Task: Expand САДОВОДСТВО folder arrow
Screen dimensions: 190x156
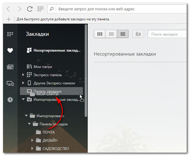Action: 32,148
